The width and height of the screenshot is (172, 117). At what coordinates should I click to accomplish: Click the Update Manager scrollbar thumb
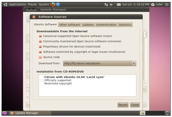pyautogui.click(x=145, y=35)
